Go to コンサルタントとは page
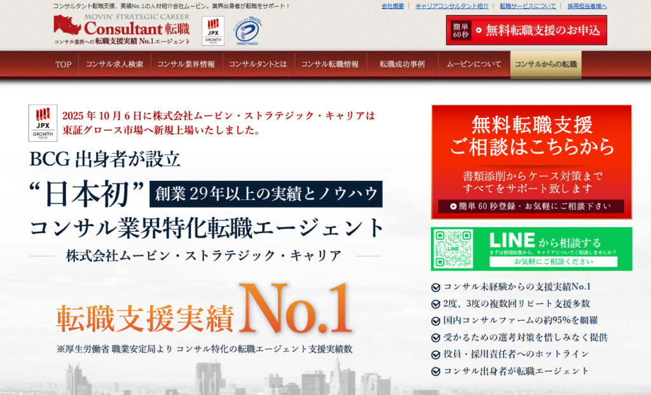The image size is (651, 395). tap(257, 64)
